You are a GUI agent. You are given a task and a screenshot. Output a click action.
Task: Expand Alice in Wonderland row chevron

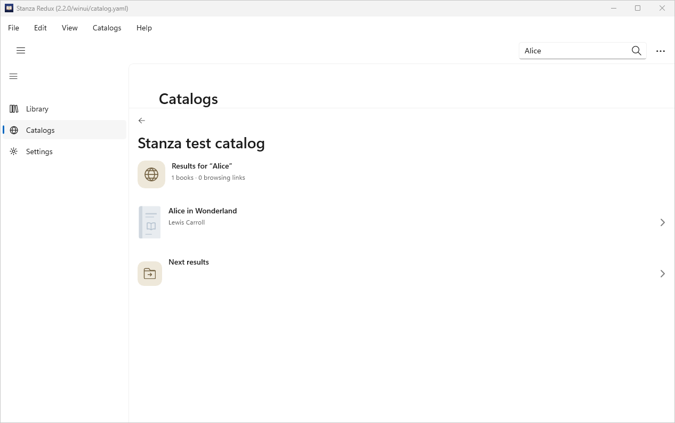tap(662, 222)
